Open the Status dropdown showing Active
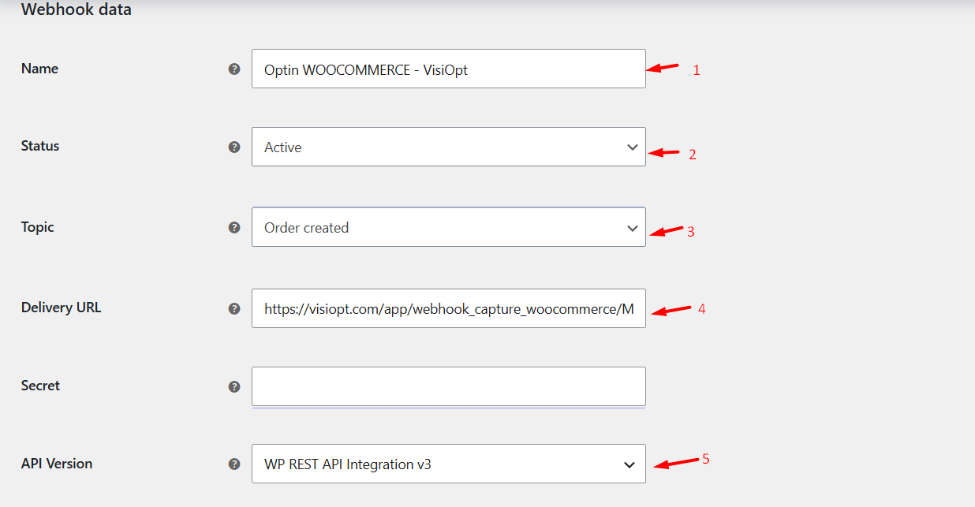The image size is (975, 507). (448, 147)
